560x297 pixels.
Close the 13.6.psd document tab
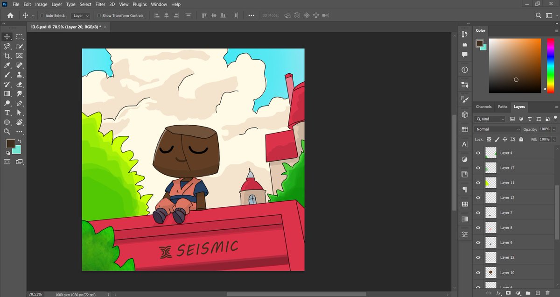coord(105,27)
